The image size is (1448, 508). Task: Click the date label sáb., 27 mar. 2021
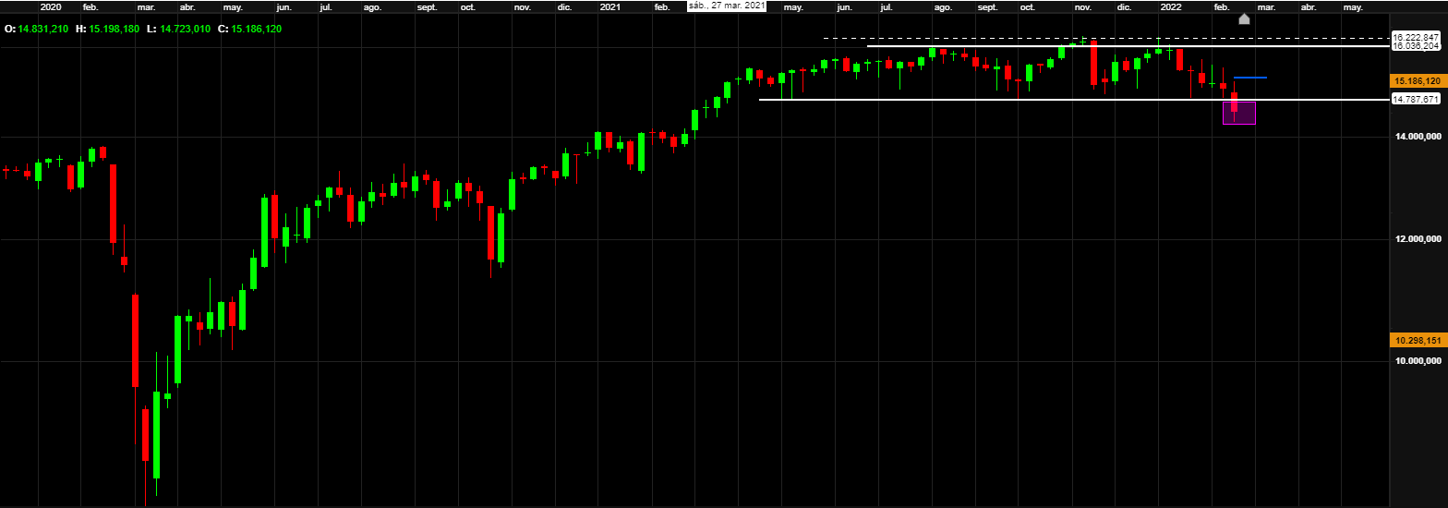pos(727,6)
